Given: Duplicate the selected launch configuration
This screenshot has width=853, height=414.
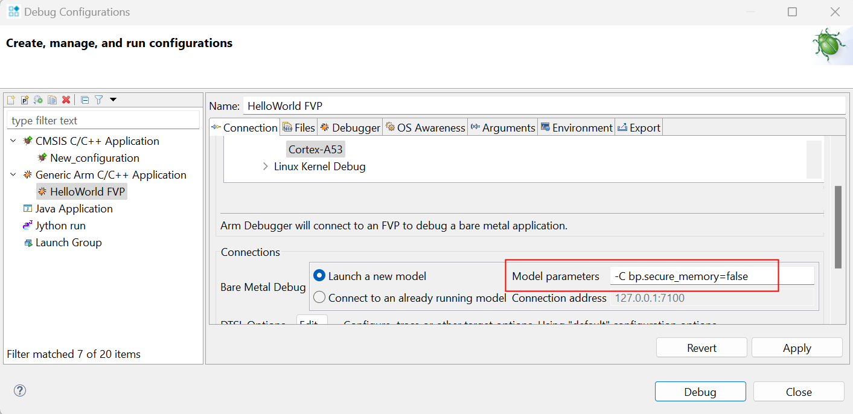Looking at the screenshot, I should (53, 100).
